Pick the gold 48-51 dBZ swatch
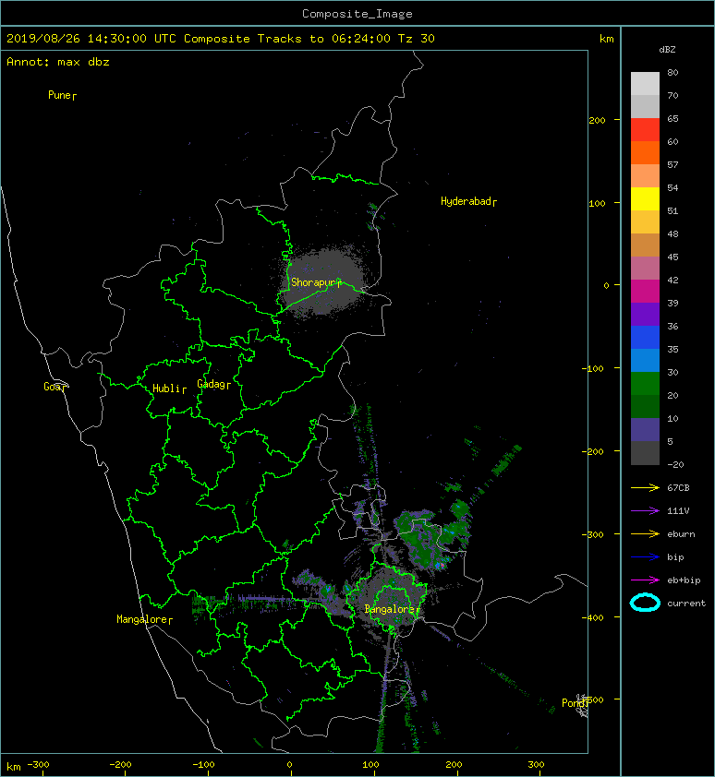 (645, 222)
